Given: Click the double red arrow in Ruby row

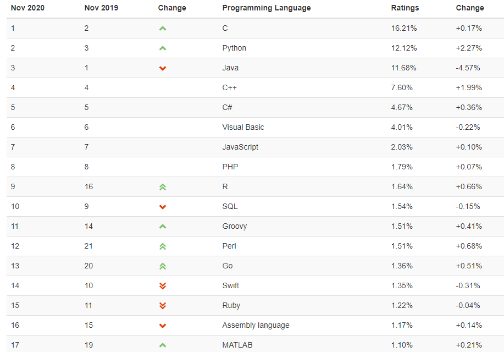Looking at the screenshot, I should (163, 306).
